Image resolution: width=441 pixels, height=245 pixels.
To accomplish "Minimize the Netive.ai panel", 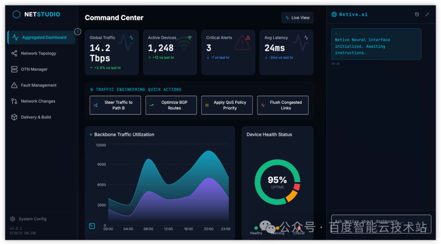I will [x=427, y=14].
